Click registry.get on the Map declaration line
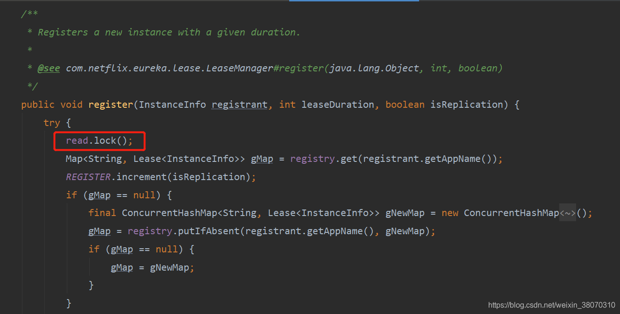 coord(324,159)
